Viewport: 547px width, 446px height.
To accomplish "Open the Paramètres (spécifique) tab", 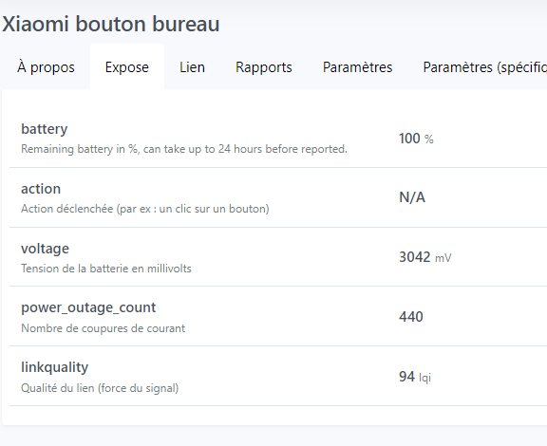I will tap(485, 67).
